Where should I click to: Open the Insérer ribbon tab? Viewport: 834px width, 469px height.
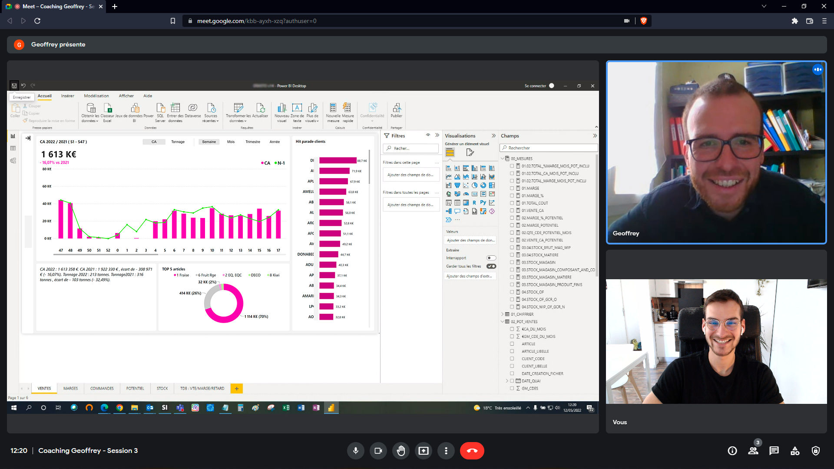pos(67,96)
